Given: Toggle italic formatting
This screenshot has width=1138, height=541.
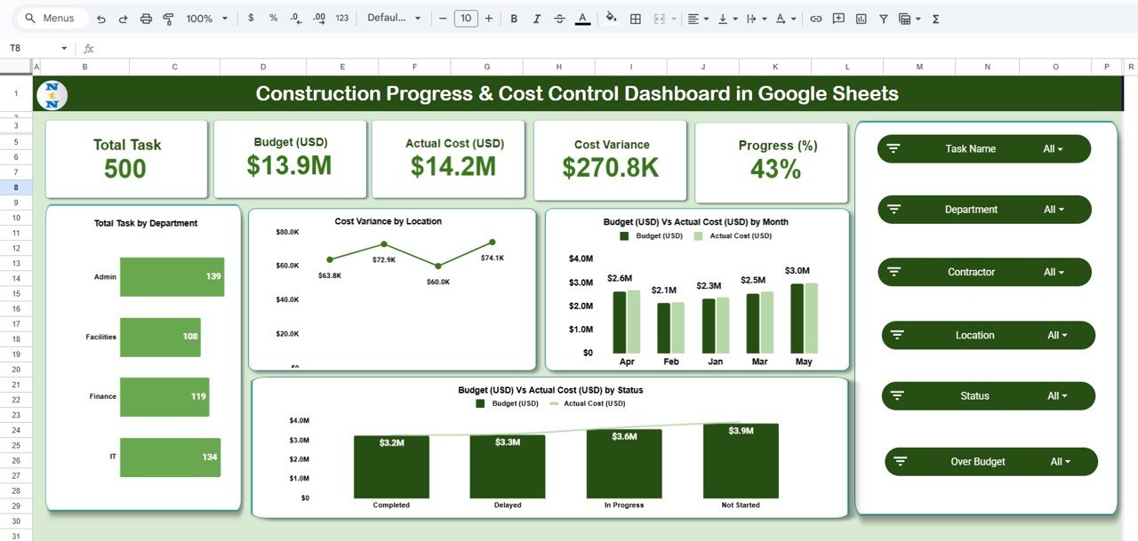Looking at the screenshot, I should pos(536,18).
